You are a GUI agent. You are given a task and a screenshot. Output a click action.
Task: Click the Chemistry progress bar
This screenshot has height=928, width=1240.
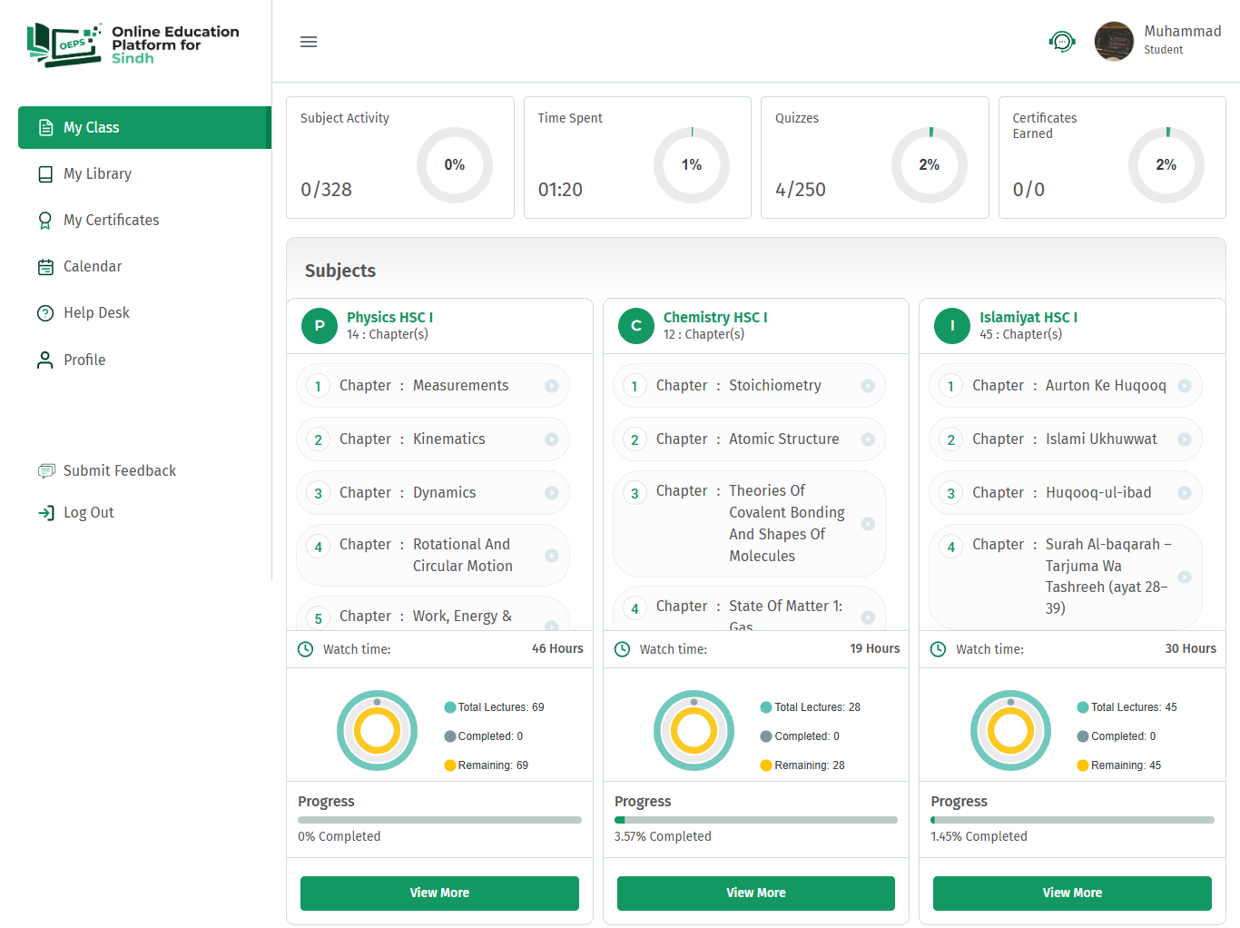756,820
